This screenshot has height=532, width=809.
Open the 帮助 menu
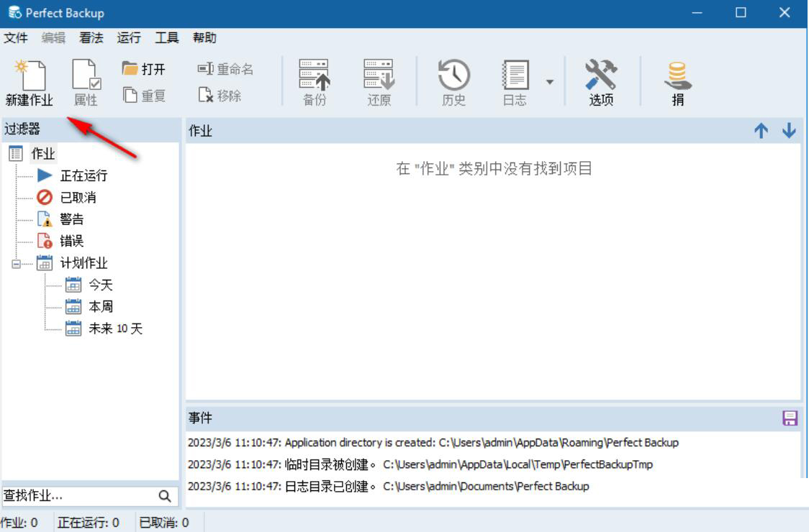204,37
